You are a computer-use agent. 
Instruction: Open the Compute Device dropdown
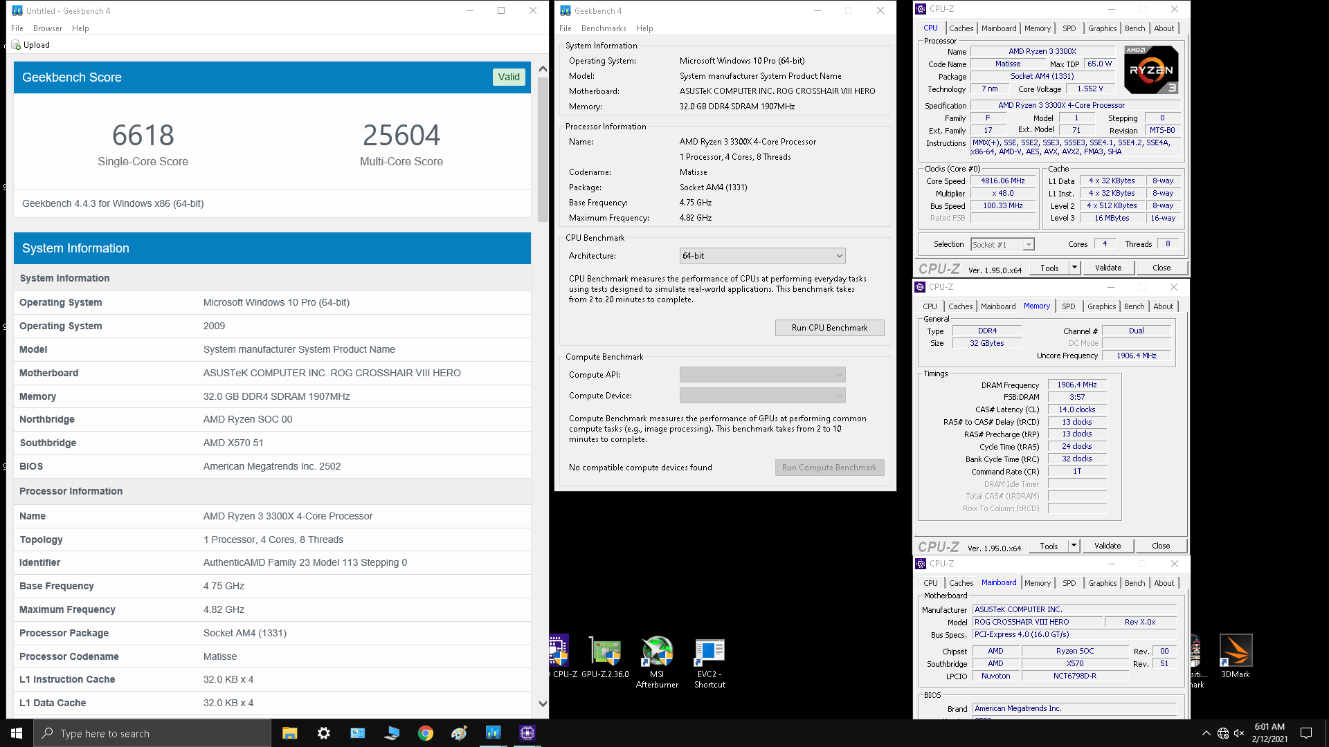click(x=762, y=396)
